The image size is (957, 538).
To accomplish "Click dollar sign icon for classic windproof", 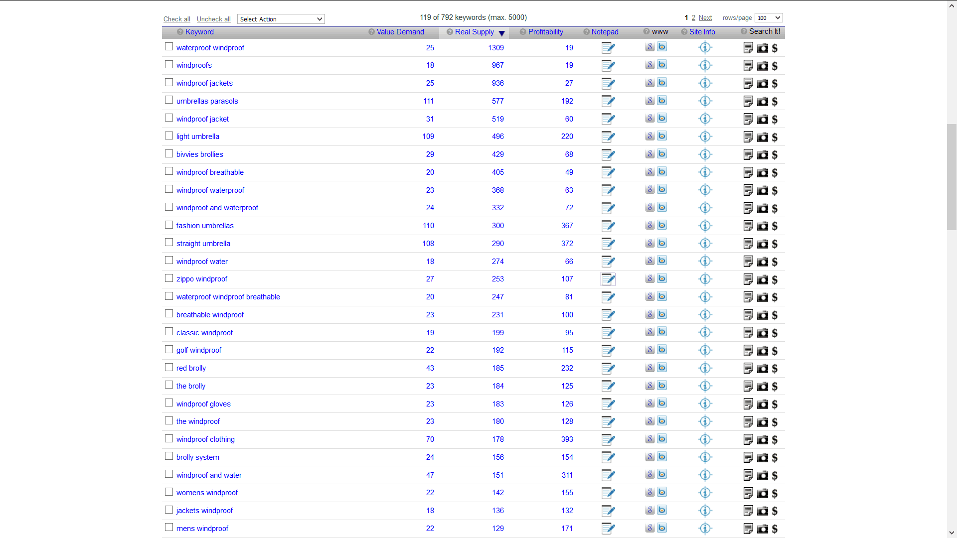I will 775,333.
